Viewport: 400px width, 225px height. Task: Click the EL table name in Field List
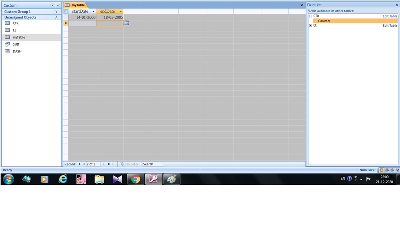315,25
